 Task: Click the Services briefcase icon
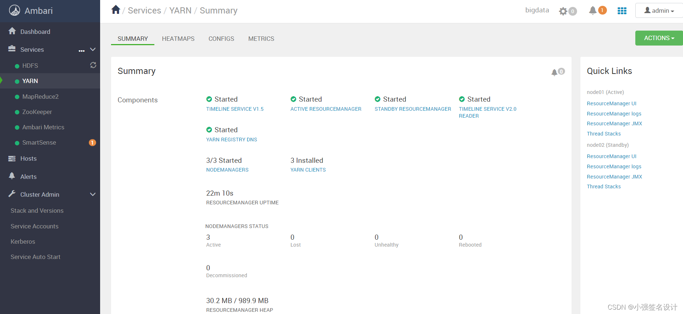tap(12, 48)
